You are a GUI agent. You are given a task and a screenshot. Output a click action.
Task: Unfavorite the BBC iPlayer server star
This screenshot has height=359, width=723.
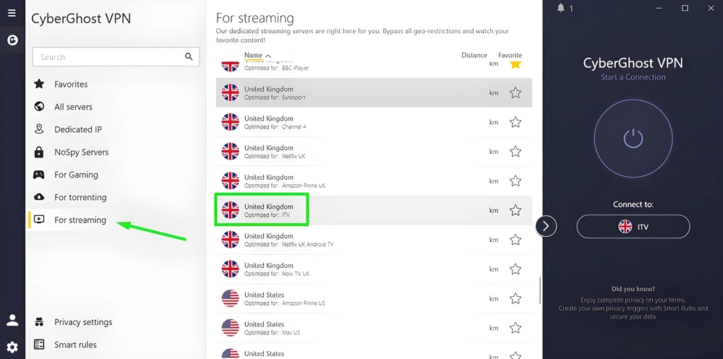(515, 64)
